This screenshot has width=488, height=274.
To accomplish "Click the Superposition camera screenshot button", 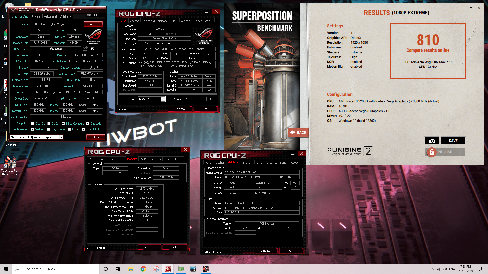I will pyautogui.click(x=432, y=141).
